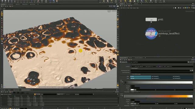Image resolution: width=195 pixels, height=109 pixels.
Task: Select the Grid shelf tool
Action: 15,1
